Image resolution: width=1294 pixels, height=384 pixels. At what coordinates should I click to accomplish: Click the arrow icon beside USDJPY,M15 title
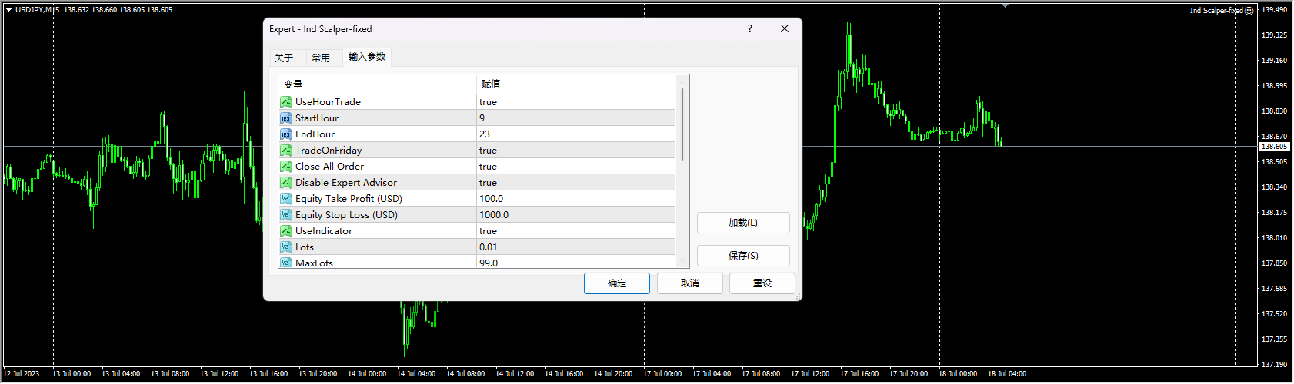(x=8, y=10)
